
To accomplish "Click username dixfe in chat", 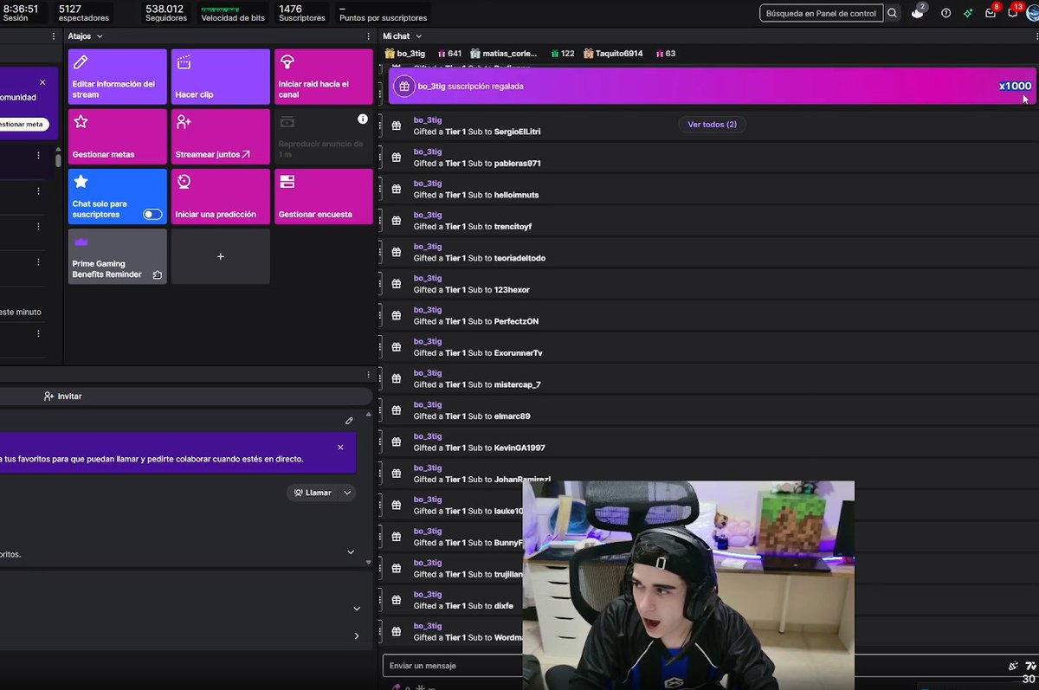I will coord(504,606).
